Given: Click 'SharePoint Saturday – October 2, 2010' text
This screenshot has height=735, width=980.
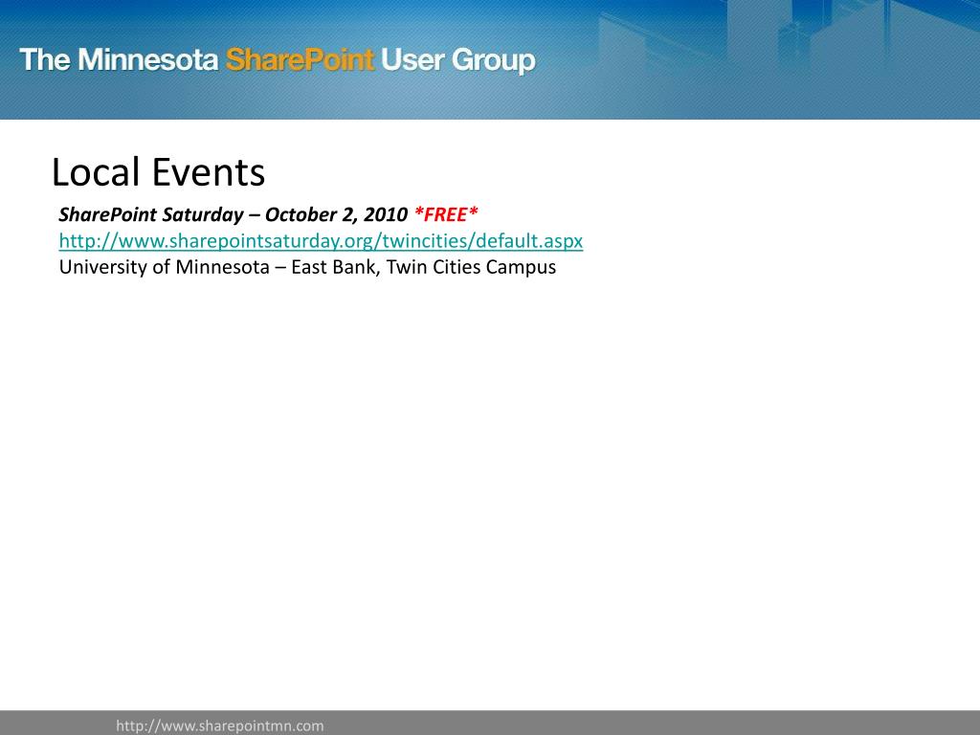Looking at the screenshot, I should (234, 214).
